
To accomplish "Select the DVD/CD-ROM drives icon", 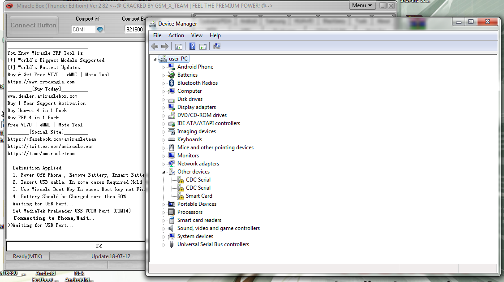I will (x=172, y=115).
